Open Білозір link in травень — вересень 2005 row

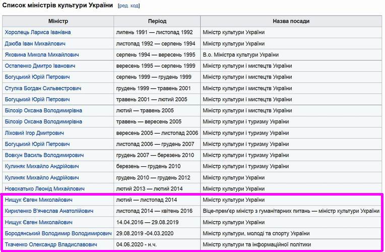click(43, 121)
